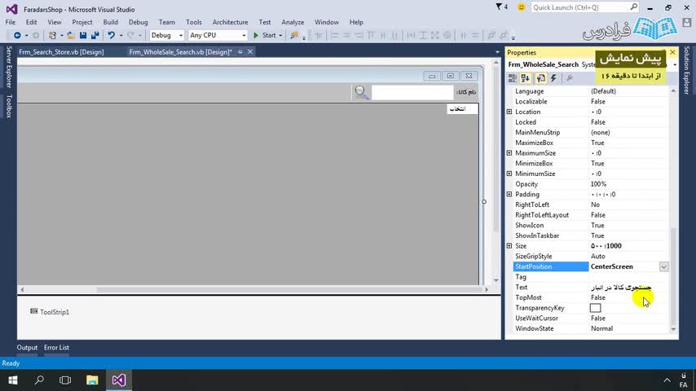Viewport: 696px width, 391px height.
Task: Click the magnifier search icon on the form
Action: pos(361,92)
